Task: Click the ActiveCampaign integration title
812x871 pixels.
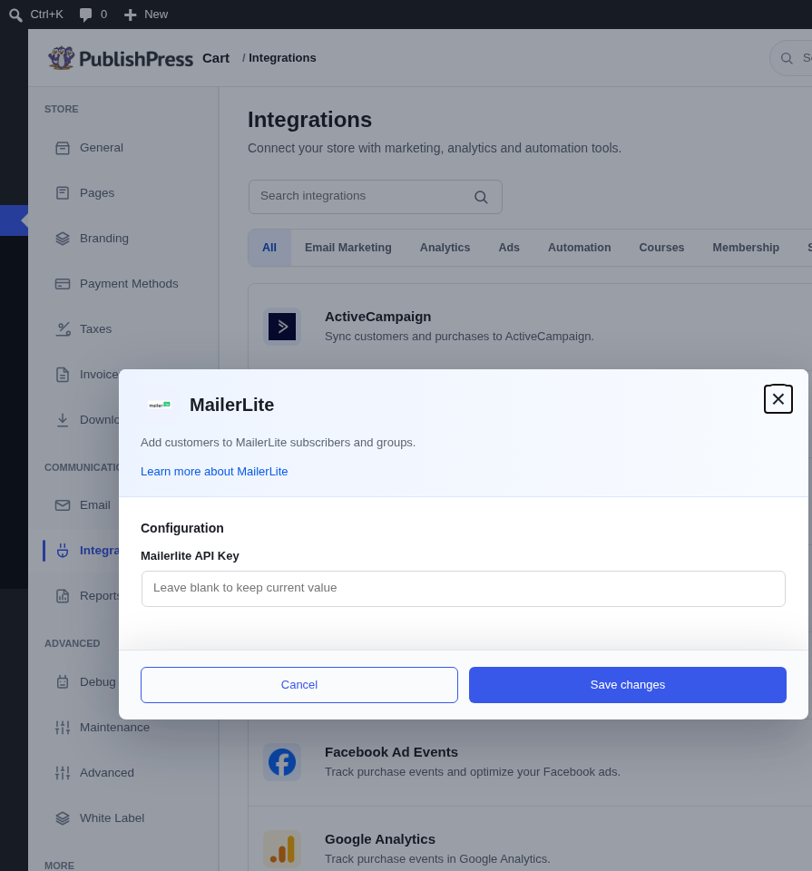Action: [x=377, y=317]
